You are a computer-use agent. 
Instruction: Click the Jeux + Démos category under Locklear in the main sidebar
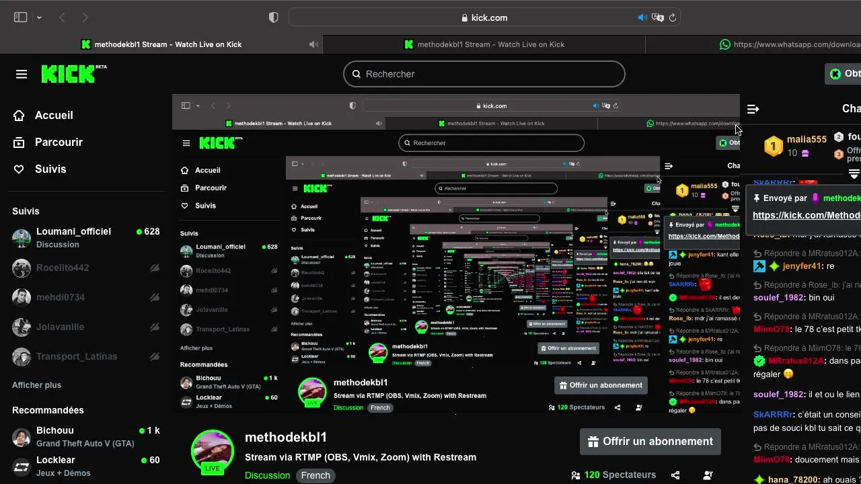coord(63,473)
